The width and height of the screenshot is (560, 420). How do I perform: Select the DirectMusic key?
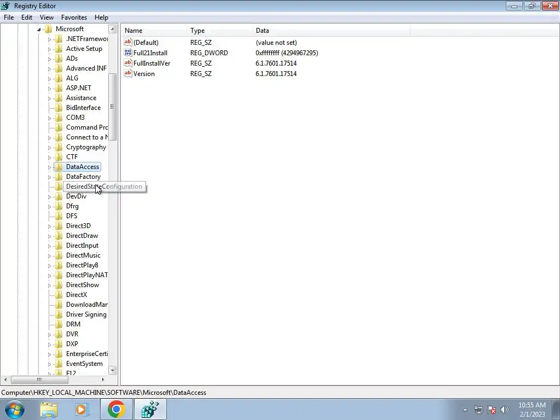[x=83, y=255]
